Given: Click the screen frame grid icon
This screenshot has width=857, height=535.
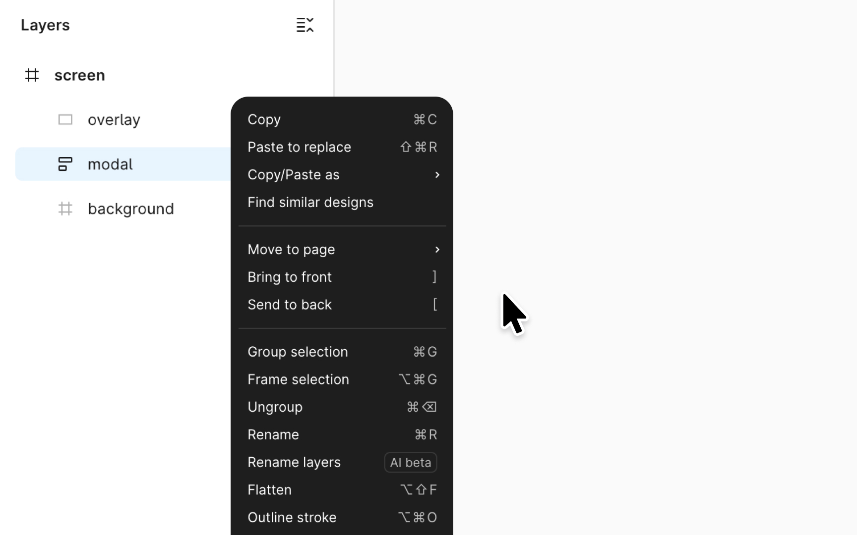Looking at the screenshot, I should (x=32, y=75).
